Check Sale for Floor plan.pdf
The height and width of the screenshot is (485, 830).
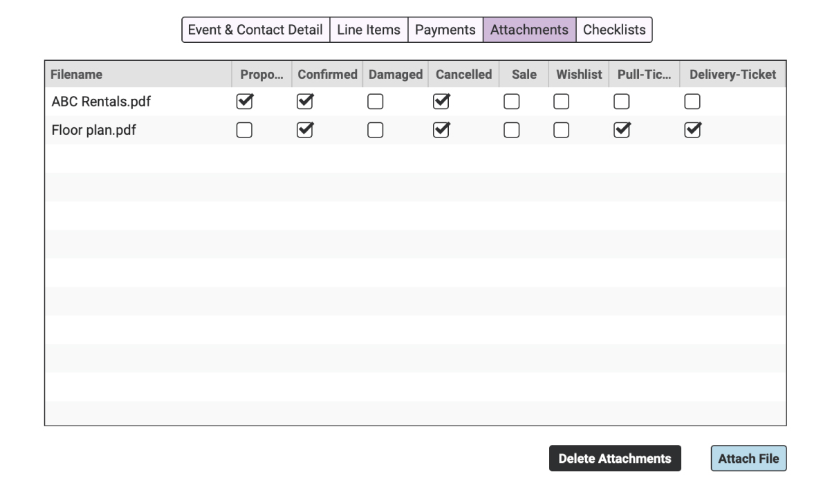511,130
